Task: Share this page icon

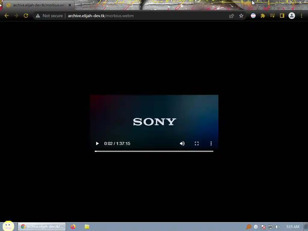Action: click(232, 16)
